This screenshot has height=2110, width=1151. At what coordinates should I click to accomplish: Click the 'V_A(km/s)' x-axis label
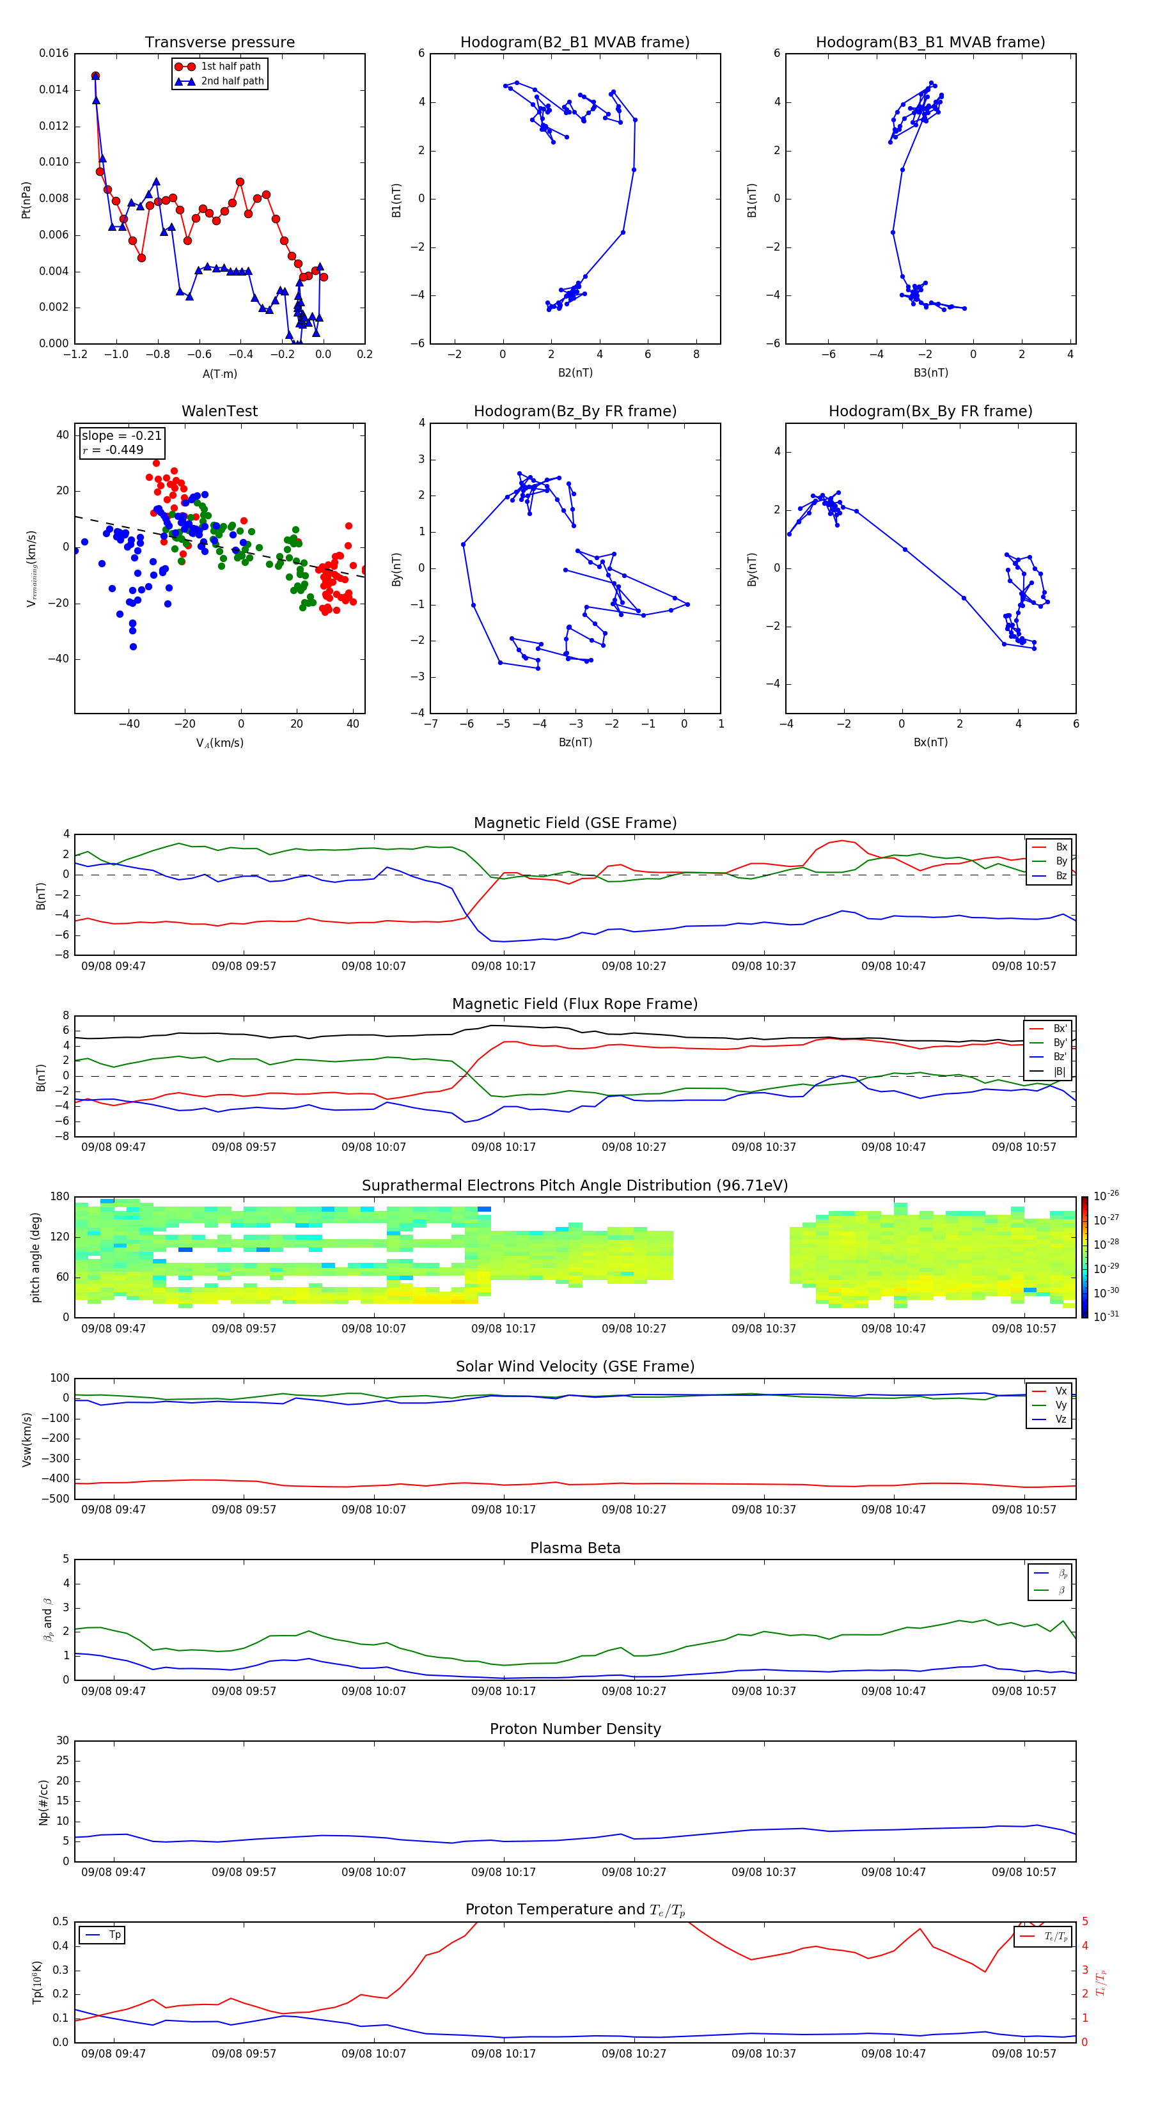coord(219,743)
